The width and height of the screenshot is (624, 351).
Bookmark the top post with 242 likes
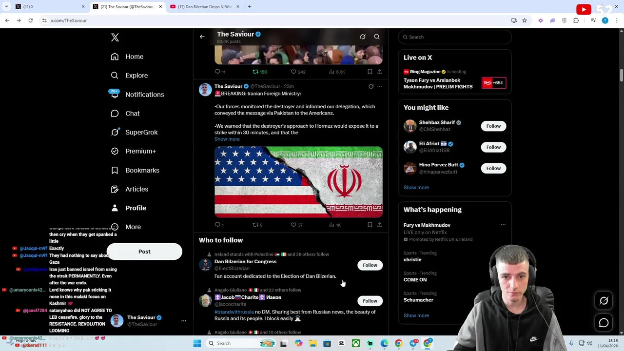click(370, 72)
